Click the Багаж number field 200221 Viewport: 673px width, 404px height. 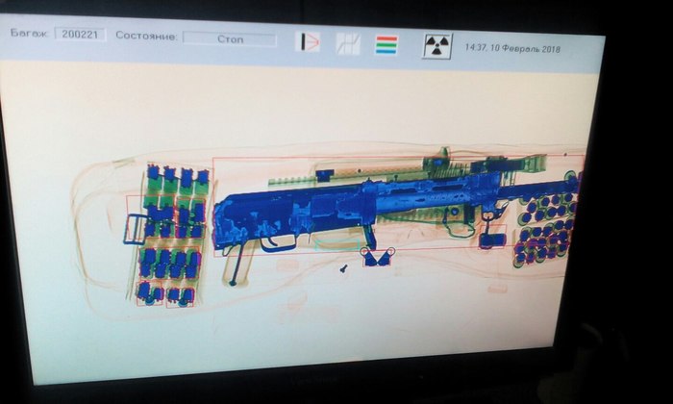81,35
